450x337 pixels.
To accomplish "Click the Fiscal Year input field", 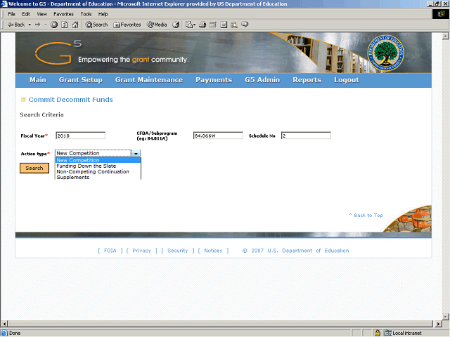I will [x=81, y=136].
